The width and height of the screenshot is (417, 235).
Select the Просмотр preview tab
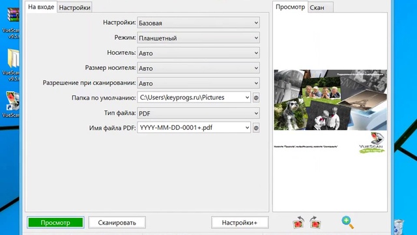[x=290, y=7]
